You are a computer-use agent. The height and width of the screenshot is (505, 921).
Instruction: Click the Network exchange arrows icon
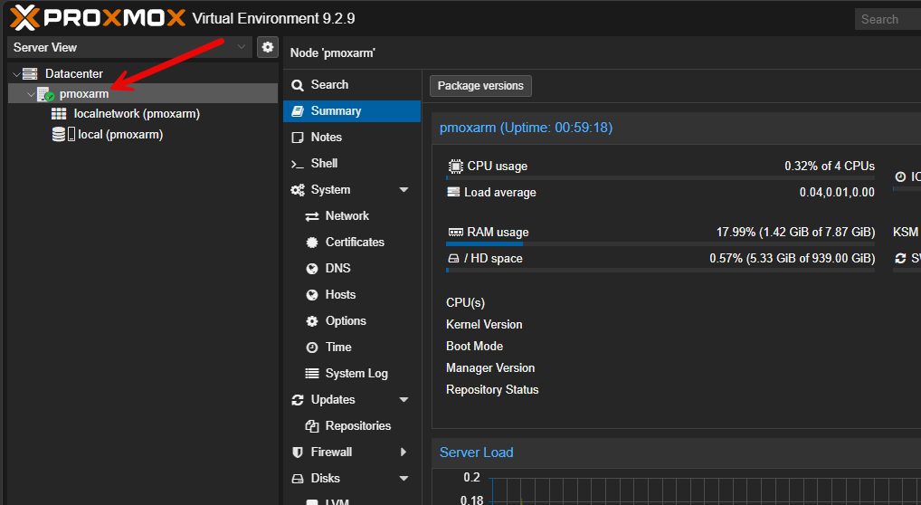(x=312, y=217)
